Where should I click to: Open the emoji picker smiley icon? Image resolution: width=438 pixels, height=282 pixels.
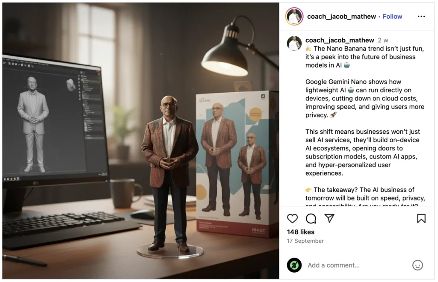coord(417,265)
